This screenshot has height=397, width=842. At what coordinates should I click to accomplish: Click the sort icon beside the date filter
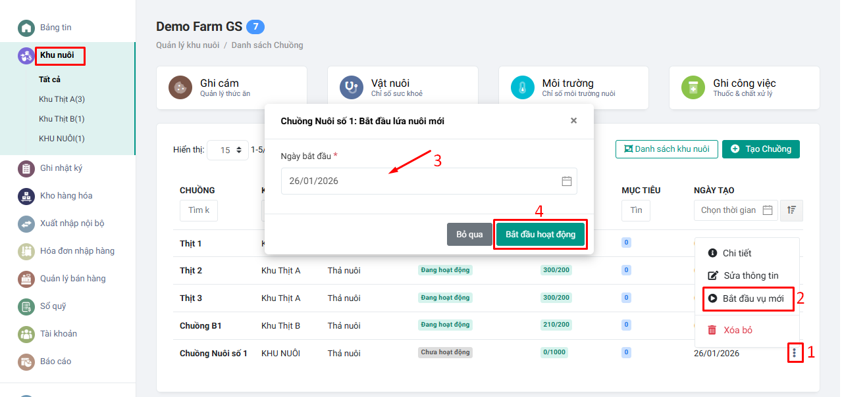791,210
